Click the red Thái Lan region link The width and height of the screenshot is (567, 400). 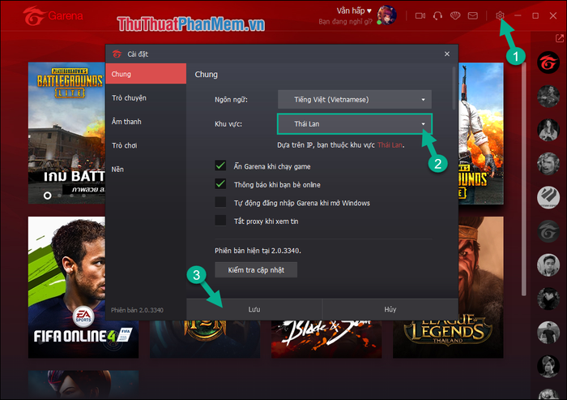click(390, 145)
